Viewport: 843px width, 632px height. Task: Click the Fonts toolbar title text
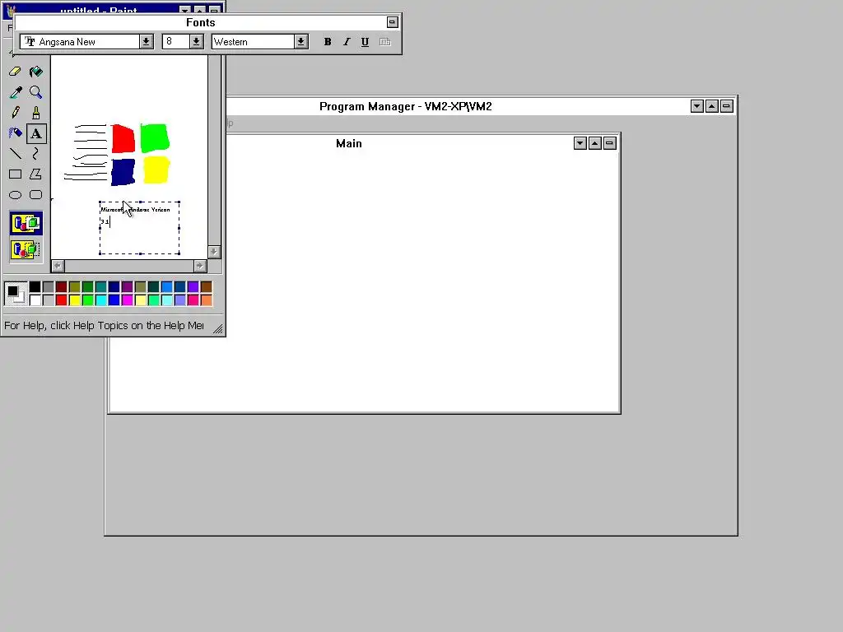click(x=201, y=22)
